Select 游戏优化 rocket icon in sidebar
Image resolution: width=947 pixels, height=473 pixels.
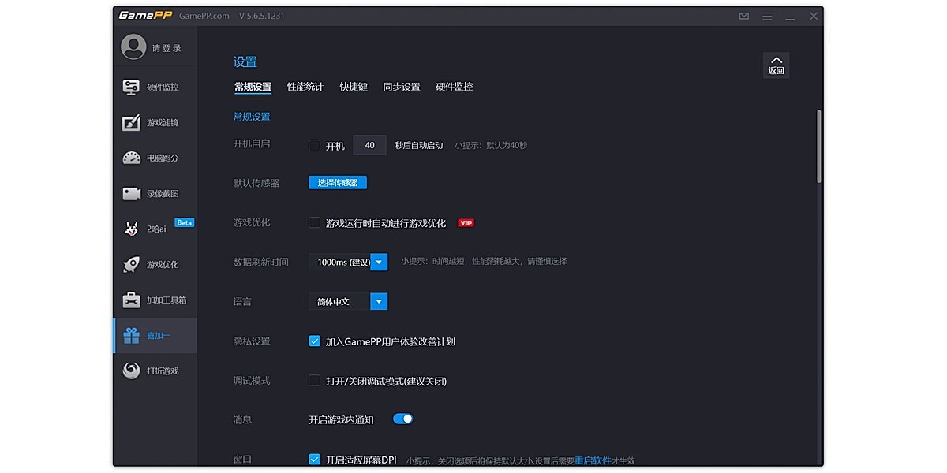(x=131, y=264)
